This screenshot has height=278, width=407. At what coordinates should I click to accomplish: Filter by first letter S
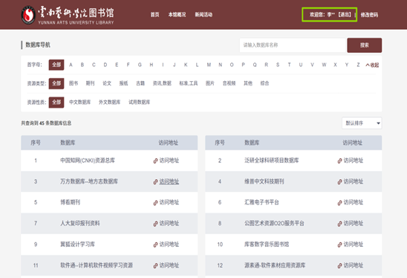[278, 65]
